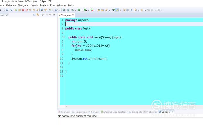The width and height of the screenshot is (203, 125).
Task: Click the Disconnect debug icon
Action: pos(26,10)
